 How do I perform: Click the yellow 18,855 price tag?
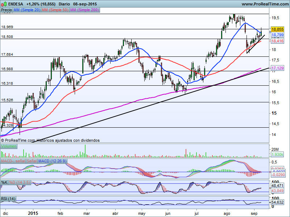coord(277,29)
